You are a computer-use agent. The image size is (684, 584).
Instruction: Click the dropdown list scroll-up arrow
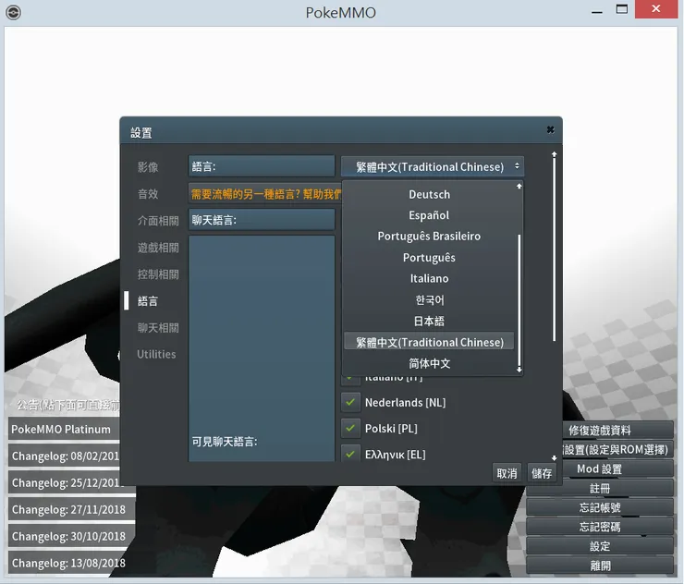519,187
